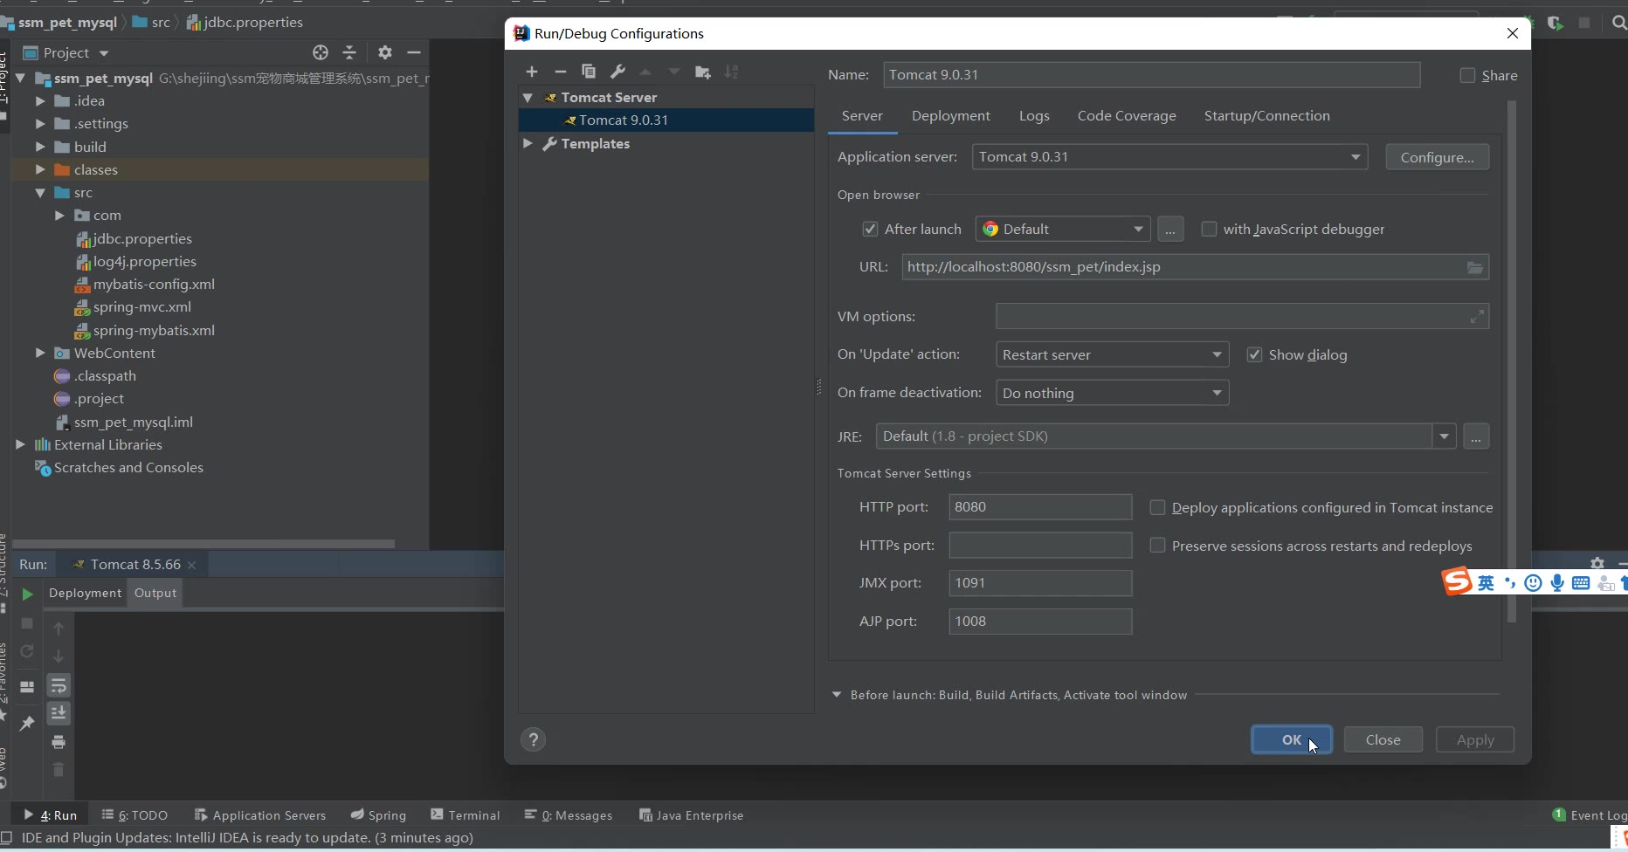Pin tab icon in Run panel
Viewport: 1628px width, 852px height.
[27, 723]
